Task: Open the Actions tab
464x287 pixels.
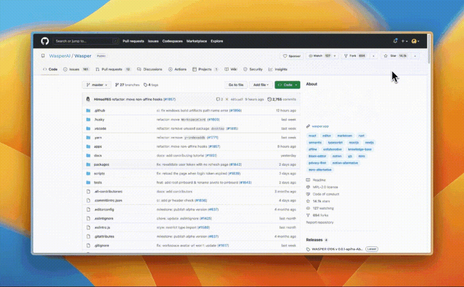Action: click(177, 69)
